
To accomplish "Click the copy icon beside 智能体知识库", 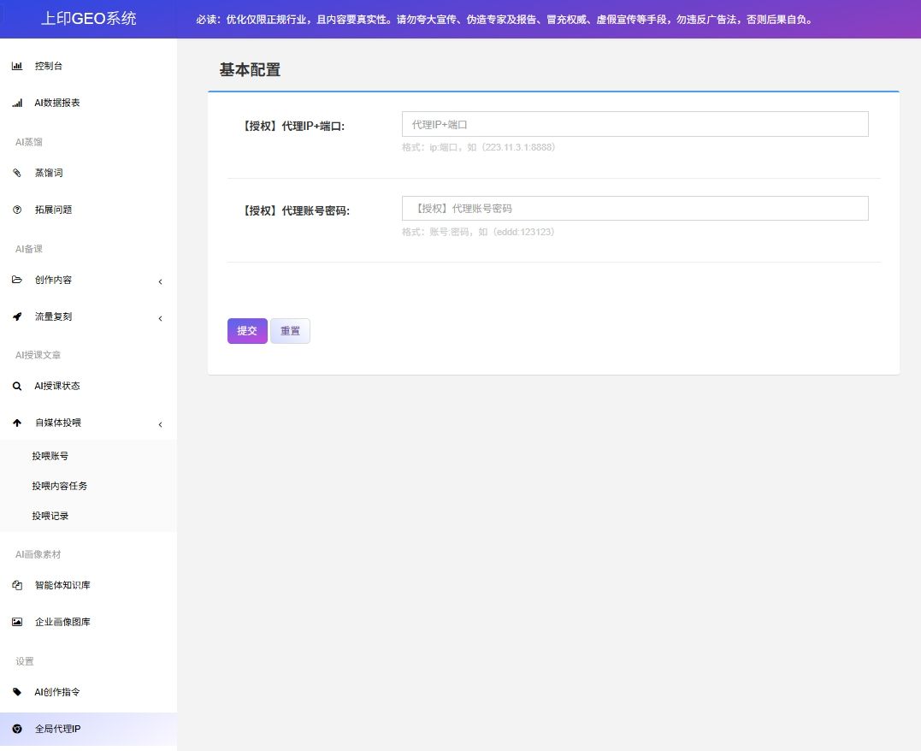I will tap(17, 586).
